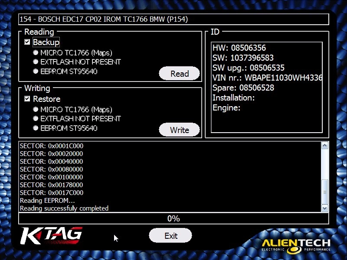
Task: Click the Exit button
Action: (170, 235)
